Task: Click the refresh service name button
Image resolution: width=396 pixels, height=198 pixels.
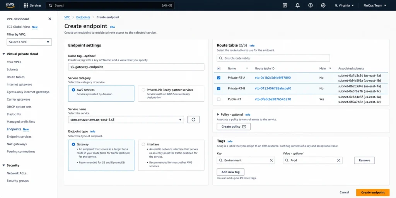Action: (x=193, y=120)
